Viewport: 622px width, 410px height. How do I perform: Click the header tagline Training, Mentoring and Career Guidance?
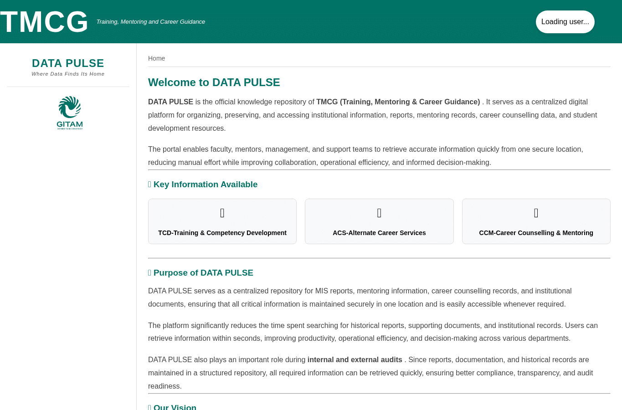(x=151, y=22)
